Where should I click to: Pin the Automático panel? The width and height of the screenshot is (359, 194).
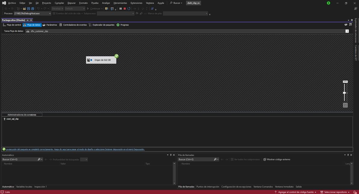click(171, 155)
